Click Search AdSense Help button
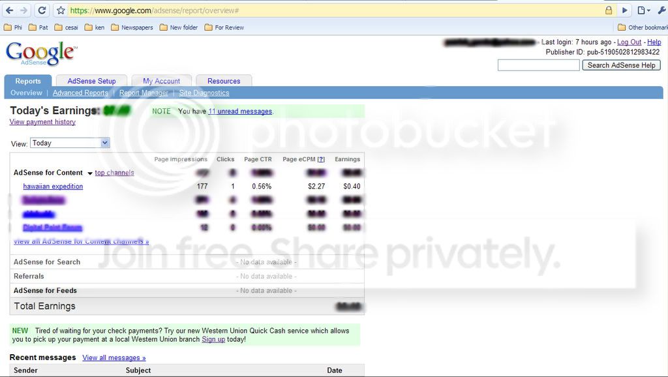Viewport: 668px width, 377px height. click(621, 65)
